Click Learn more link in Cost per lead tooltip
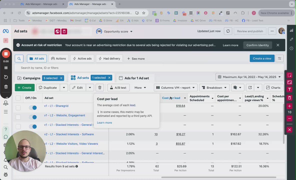The image size is (296, 180). pos(104,122)
